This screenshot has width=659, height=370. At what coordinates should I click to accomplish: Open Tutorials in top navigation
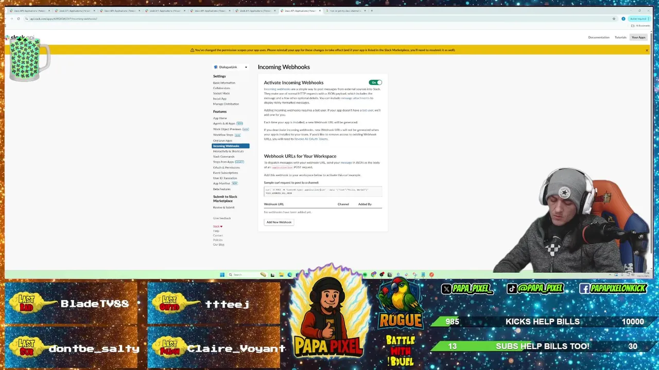click(620, 37)
